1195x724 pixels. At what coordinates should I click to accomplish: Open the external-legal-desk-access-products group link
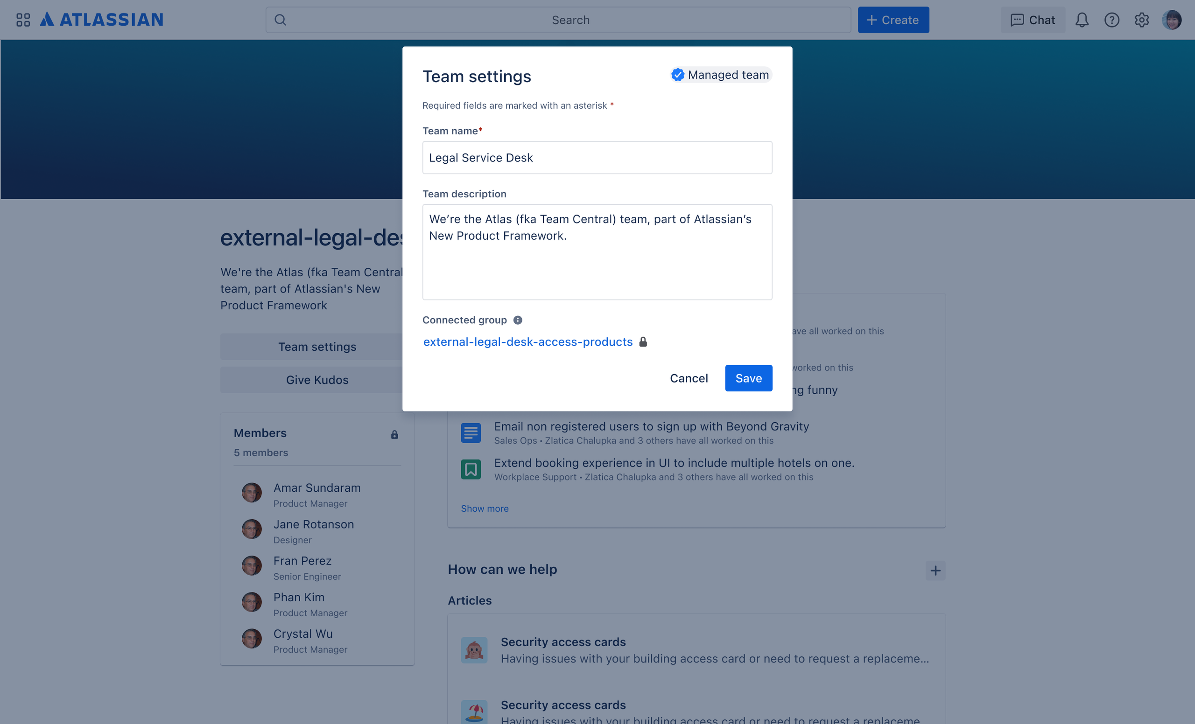[527, 341]
